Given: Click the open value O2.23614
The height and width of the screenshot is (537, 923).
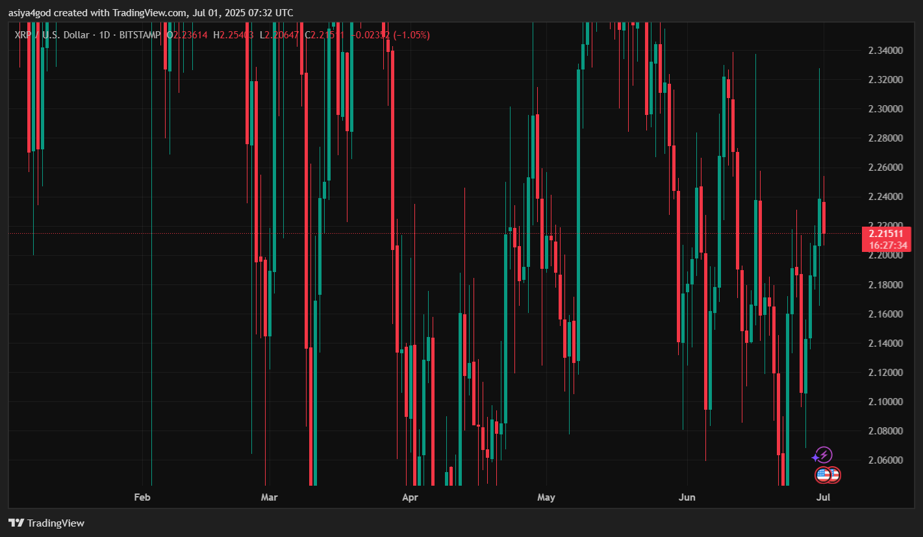Looking at the screenshot, I should point(188,35).
